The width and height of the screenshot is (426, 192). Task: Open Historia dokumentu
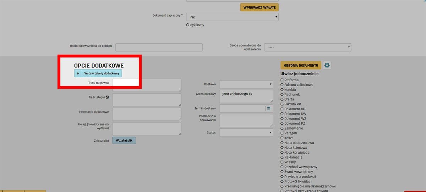(301, 65)
